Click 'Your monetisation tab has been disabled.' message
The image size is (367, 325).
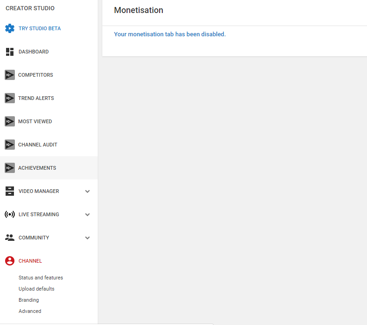[x=170, y=34]
